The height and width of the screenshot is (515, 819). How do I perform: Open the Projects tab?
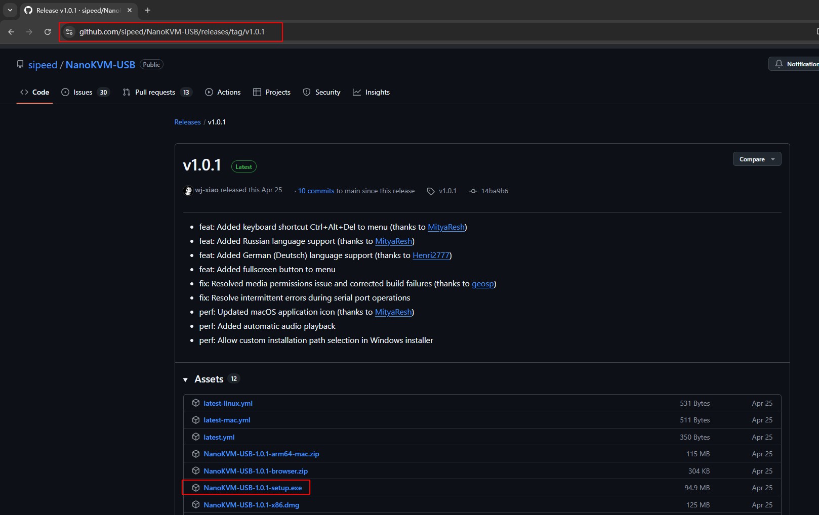pyautogui.click(x=272, y=92)
